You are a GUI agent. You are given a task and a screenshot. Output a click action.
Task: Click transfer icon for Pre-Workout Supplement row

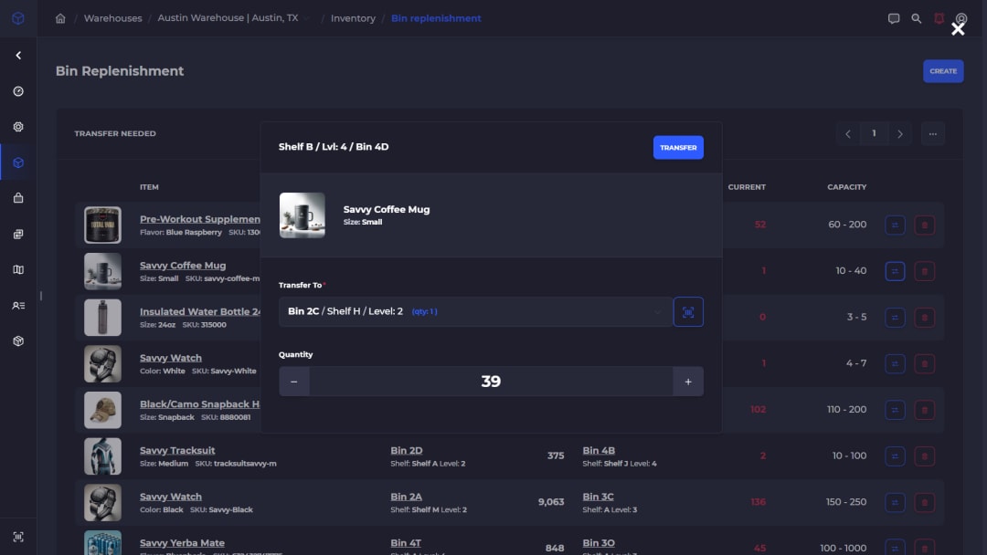pos(895,225)
